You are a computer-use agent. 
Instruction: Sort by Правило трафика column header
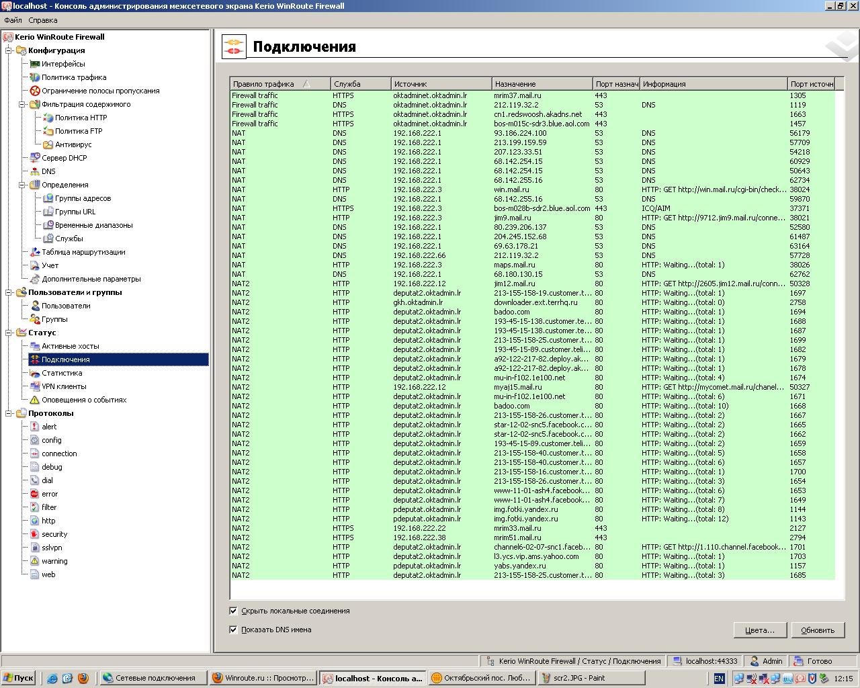280,84
